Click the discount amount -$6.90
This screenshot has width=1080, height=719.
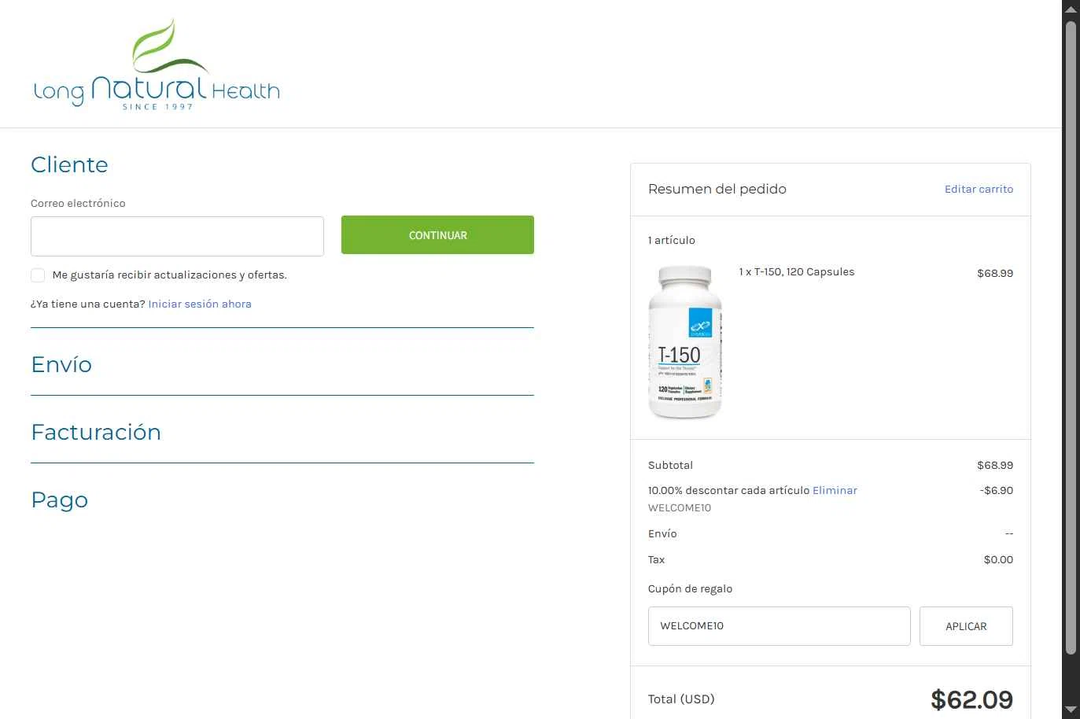997,490
